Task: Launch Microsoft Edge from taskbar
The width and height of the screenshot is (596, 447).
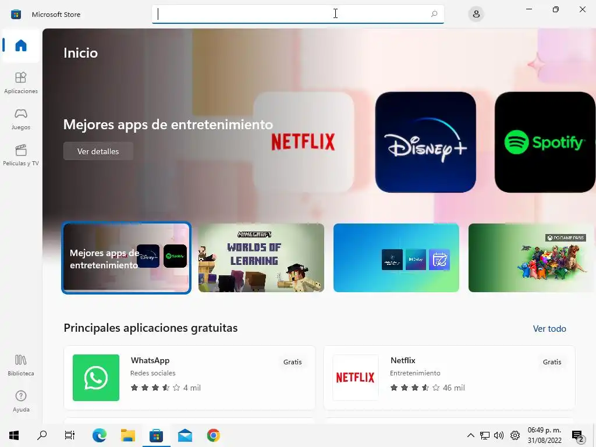Action: pyautogui.click(x=100, y=435)
